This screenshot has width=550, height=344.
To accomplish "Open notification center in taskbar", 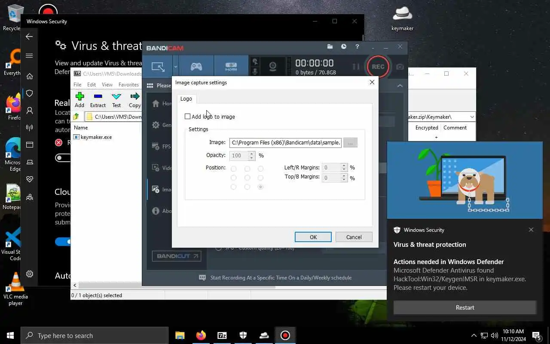I will pyautogui.click(x=536, y=335).
